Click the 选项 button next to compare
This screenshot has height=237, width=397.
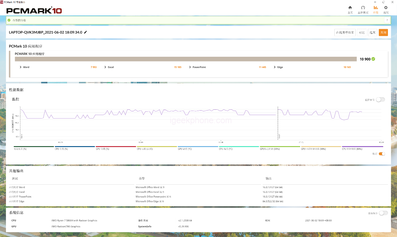tap(372, 33)
